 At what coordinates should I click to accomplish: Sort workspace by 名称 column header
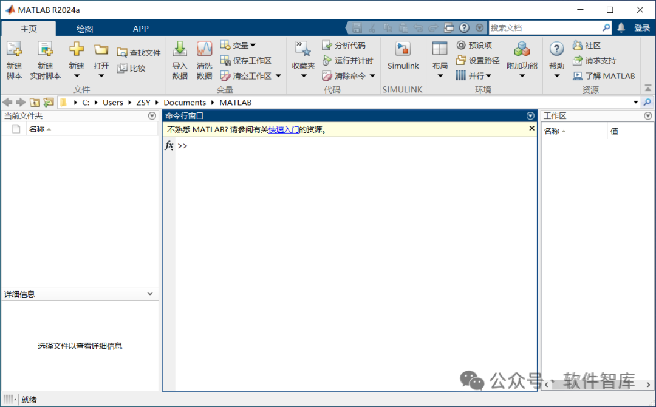tap(573, 131)
